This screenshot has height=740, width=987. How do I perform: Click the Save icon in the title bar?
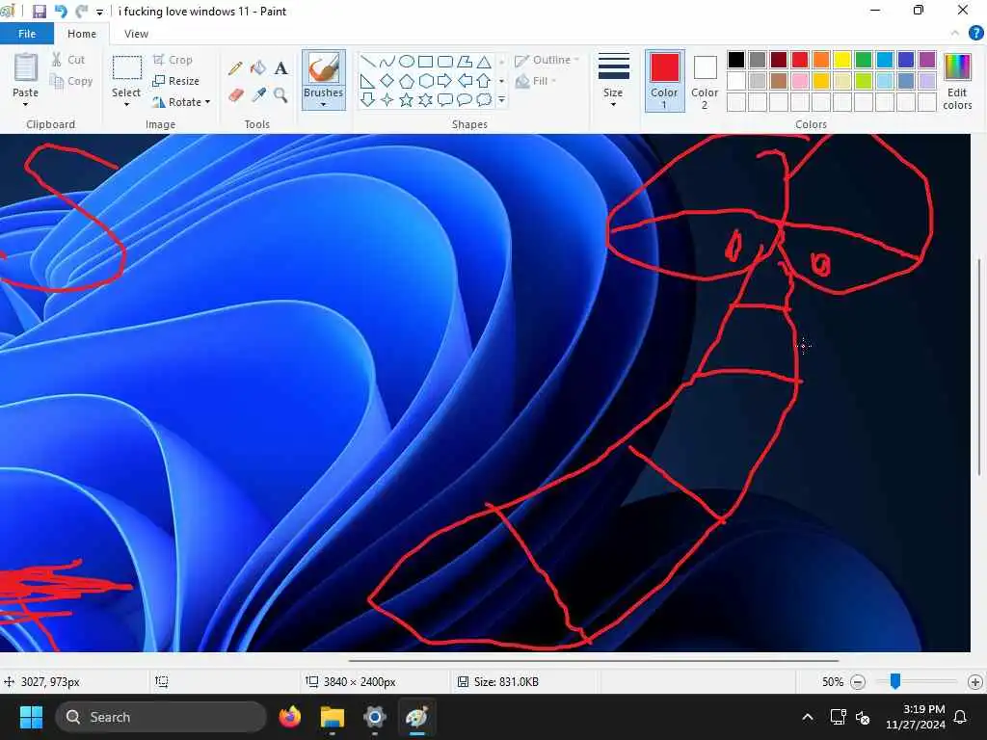pyautogui.click(x=39, y=12)
